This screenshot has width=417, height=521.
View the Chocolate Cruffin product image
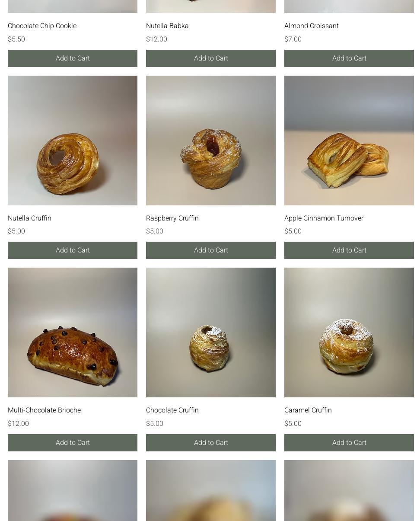(211, 332)
